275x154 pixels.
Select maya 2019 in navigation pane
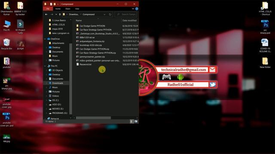click(x=57, y=29)
